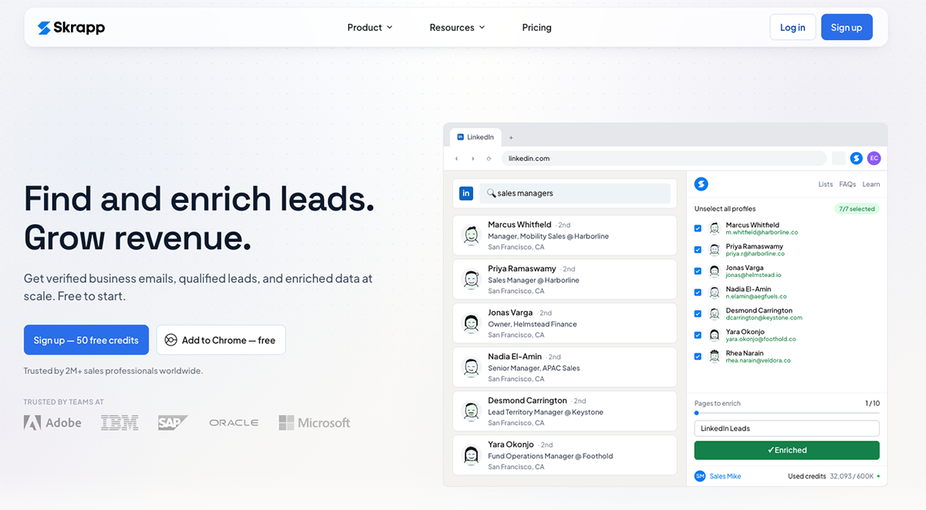926x510 pixels.
Task: Open a new tab with the plus icon
Action: tap(511, 137)
